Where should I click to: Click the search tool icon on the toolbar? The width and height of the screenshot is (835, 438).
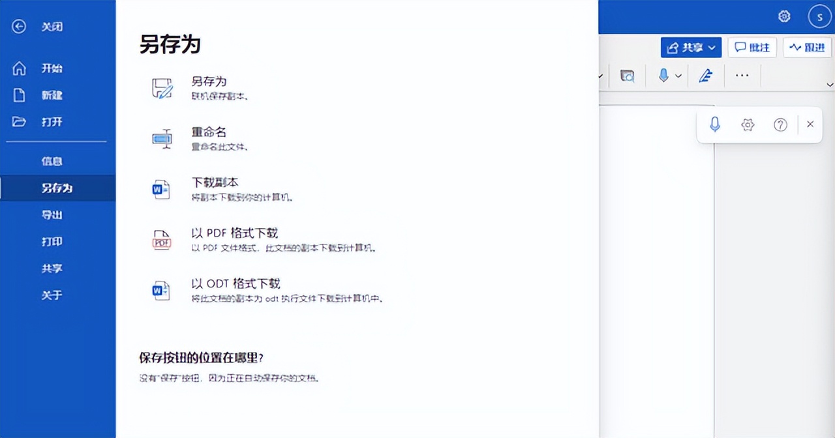626,76
